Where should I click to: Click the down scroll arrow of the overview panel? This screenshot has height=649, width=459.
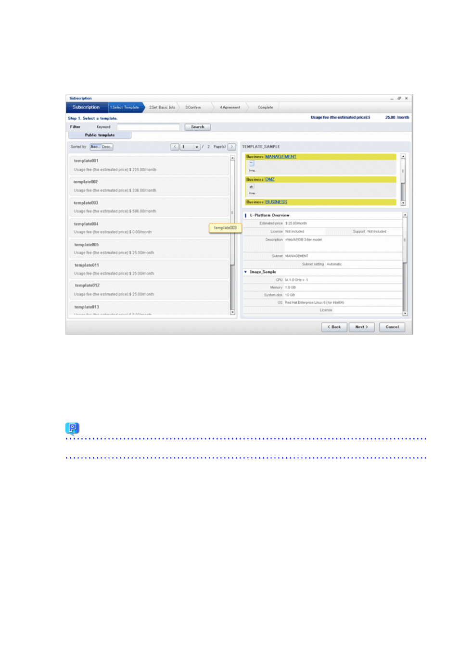(405, 313)
